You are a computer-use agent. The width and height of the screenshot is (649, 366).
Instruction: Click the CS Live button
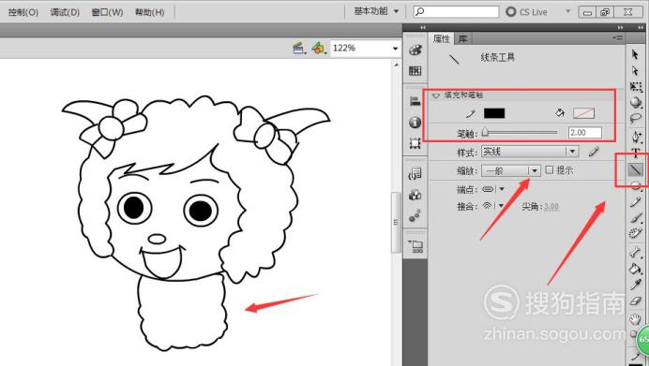click(526, 12)
